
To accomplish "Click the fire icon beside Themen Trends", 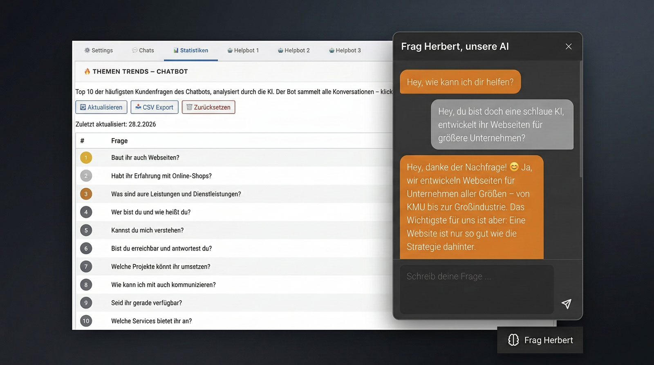I will (87, 72).
